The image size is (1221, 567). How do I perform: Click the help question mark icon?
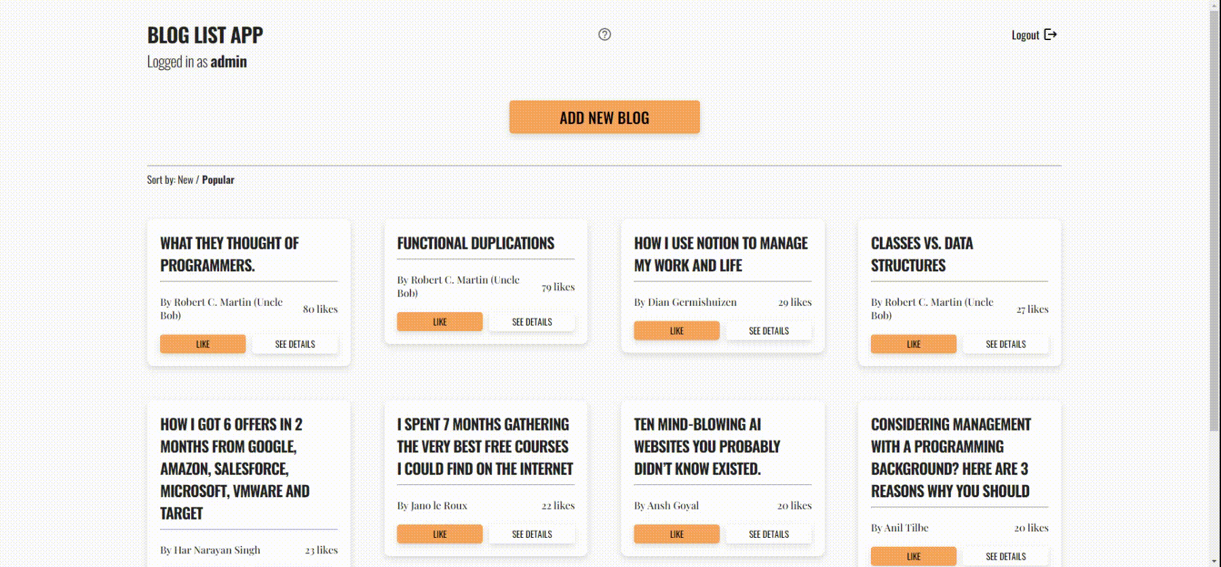click(604, 35)
